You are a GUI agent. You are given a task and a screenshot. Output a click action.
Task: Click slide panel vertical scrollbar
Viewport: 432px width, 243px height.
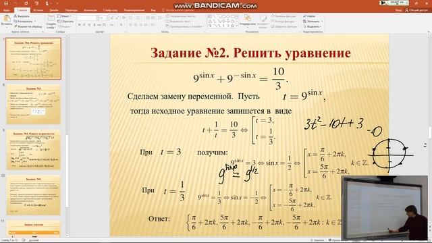pos(67,135)
